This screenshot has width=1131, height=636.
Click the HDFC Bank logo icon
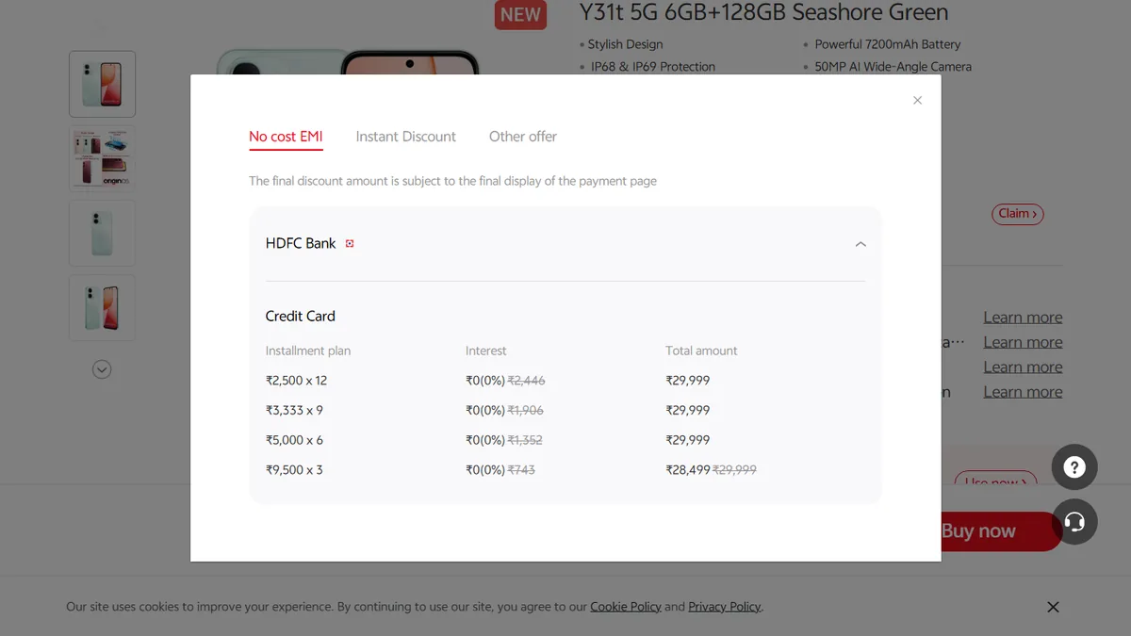point(350,243)
